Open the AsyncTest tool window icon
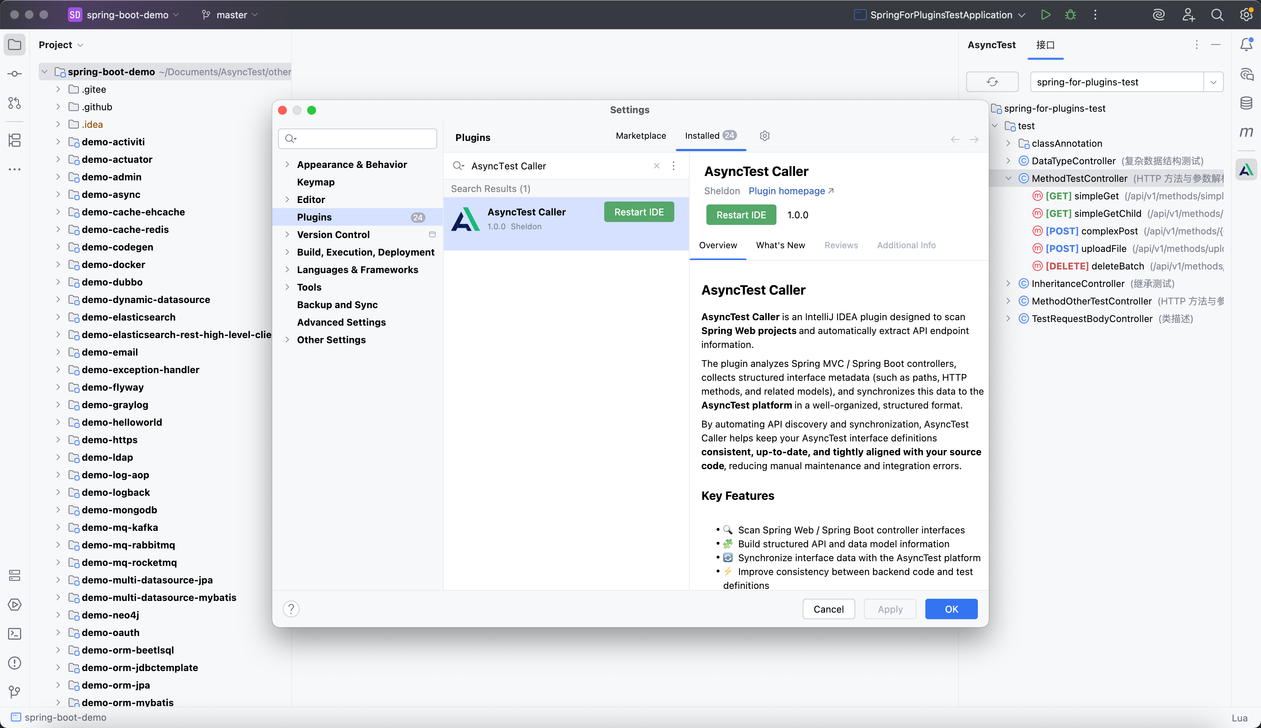 coord(1246,170)
